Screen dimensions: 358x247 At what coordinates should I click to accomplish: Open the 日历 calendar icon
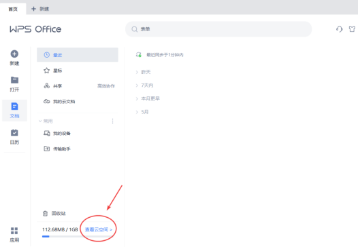coord(14,133)
